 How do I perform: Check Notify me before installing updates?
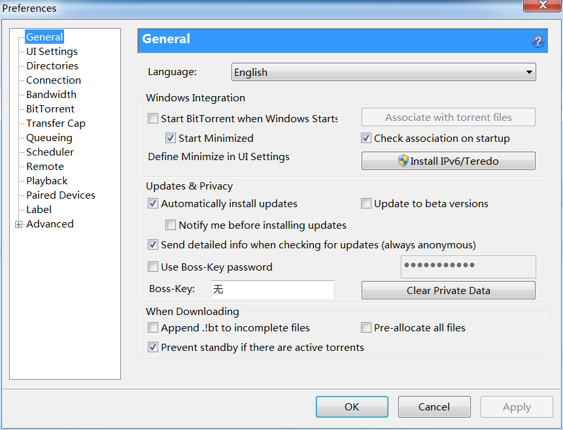[x=171, y=225]
